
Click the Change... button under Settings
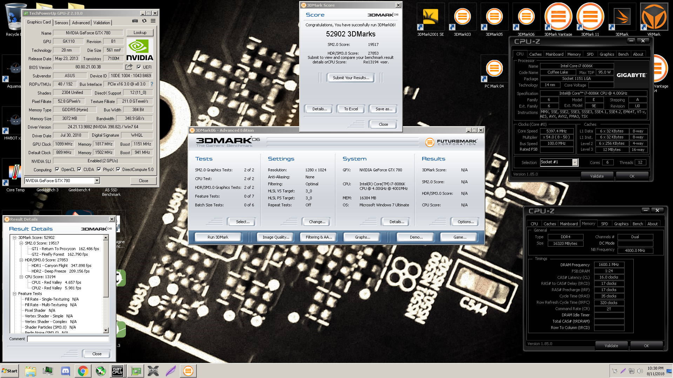click(317, 222)
